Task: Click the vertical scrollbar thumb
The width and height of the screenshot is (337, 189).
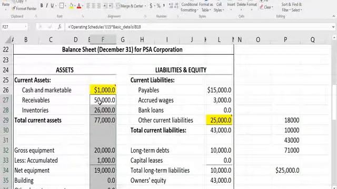Action: 334,103
